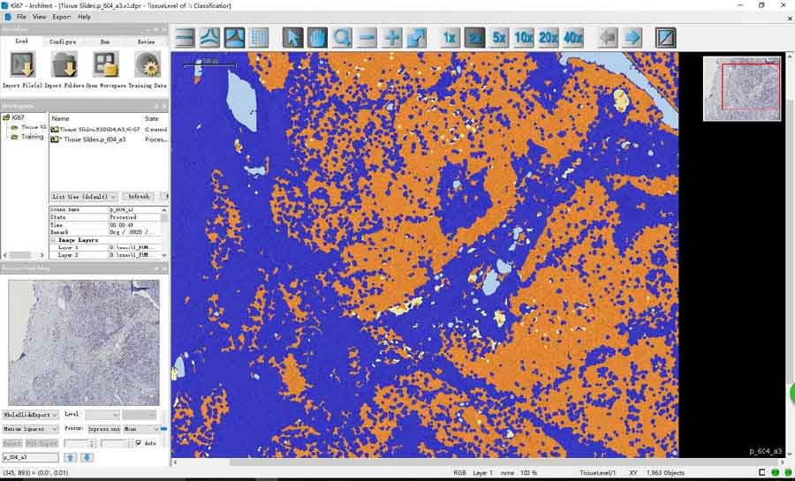Select the Tissue Slides.p_604_a3 row

(109, 139)
